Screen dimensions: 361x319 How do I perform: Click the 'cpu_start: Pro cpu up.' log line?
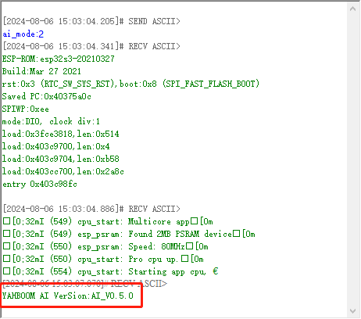click(x=103, y=260)
